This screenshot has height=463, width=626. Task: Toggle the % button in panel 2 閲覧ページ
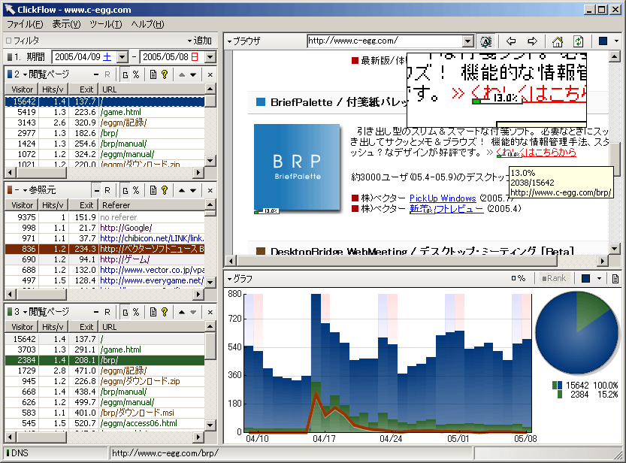click(x=136, y=74)
